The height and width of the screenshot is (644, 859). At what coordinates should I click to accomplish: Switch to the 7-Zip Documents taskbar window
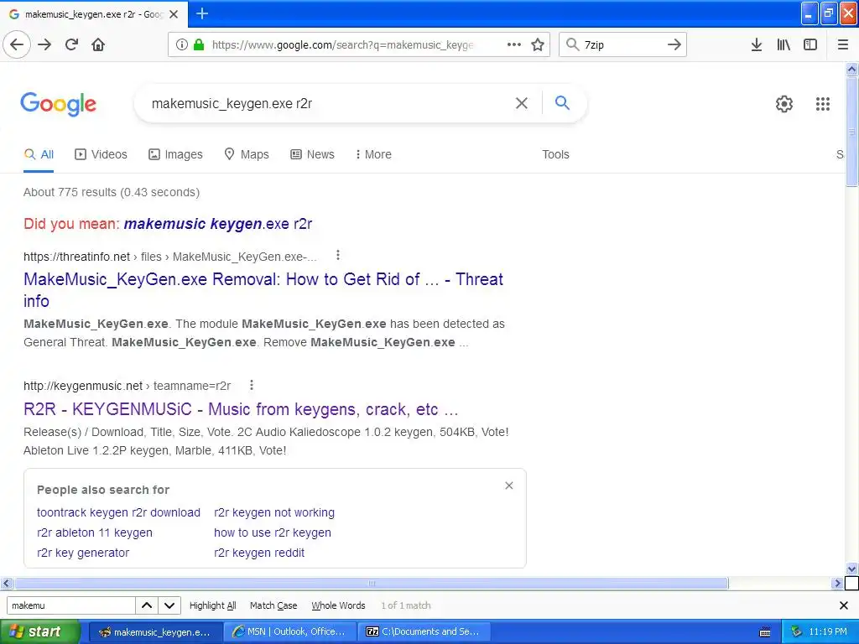pyautogui.click(x=424, y=631)
